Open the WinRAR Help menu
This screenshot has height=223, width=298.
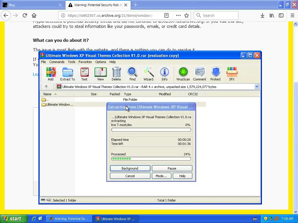pos(112,62)
